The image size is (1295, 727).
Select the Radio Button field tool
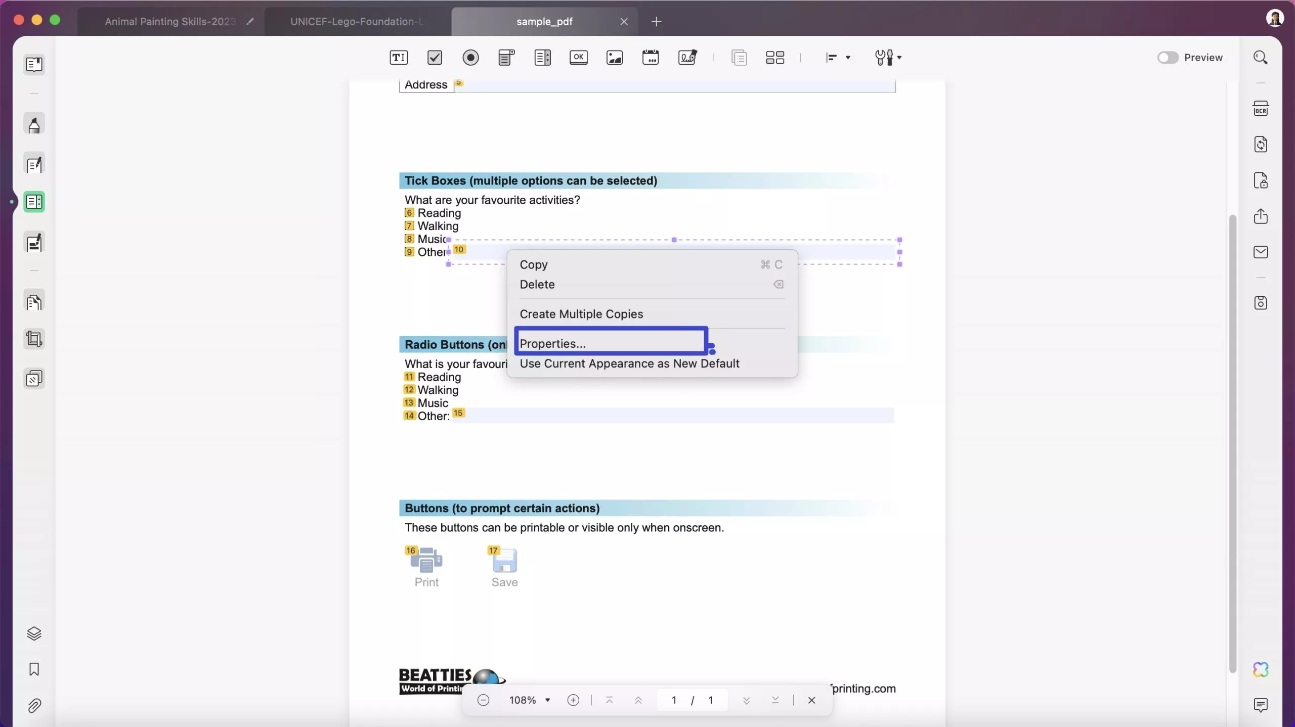coord(470,57)
